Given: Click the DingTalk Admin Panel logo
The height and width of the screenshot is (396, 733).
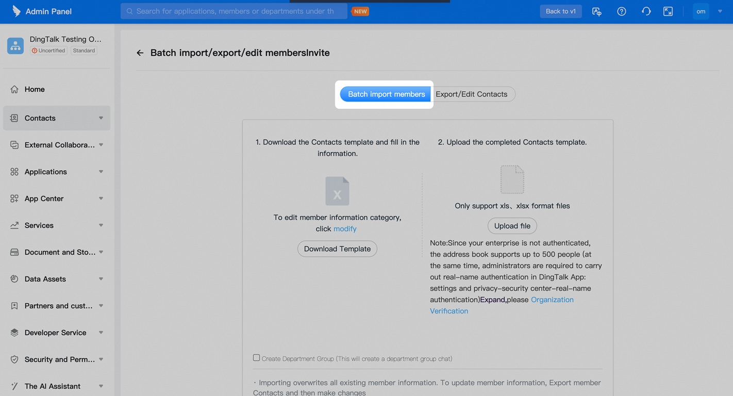Looking at the screenshot, I should click(x=16, y=11).
